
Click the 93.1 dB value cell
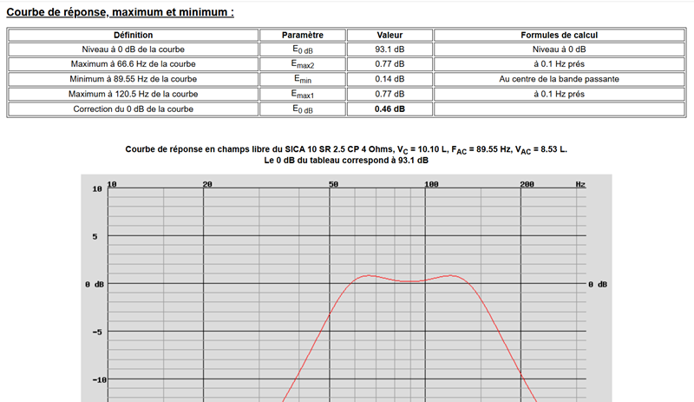(390, 49)
